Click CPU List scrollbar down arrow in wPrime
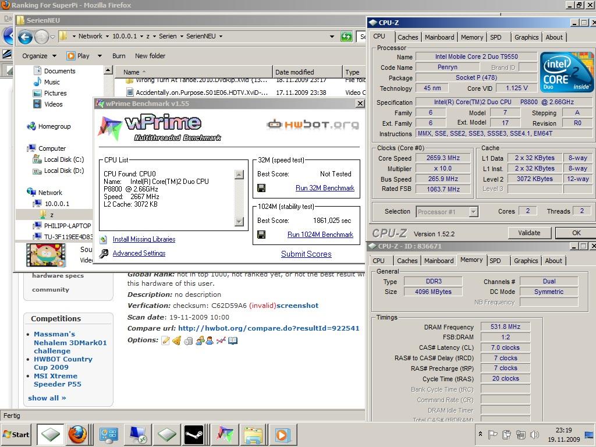The width and height of the screenshot is (596, 447). (x=239, y=221)
